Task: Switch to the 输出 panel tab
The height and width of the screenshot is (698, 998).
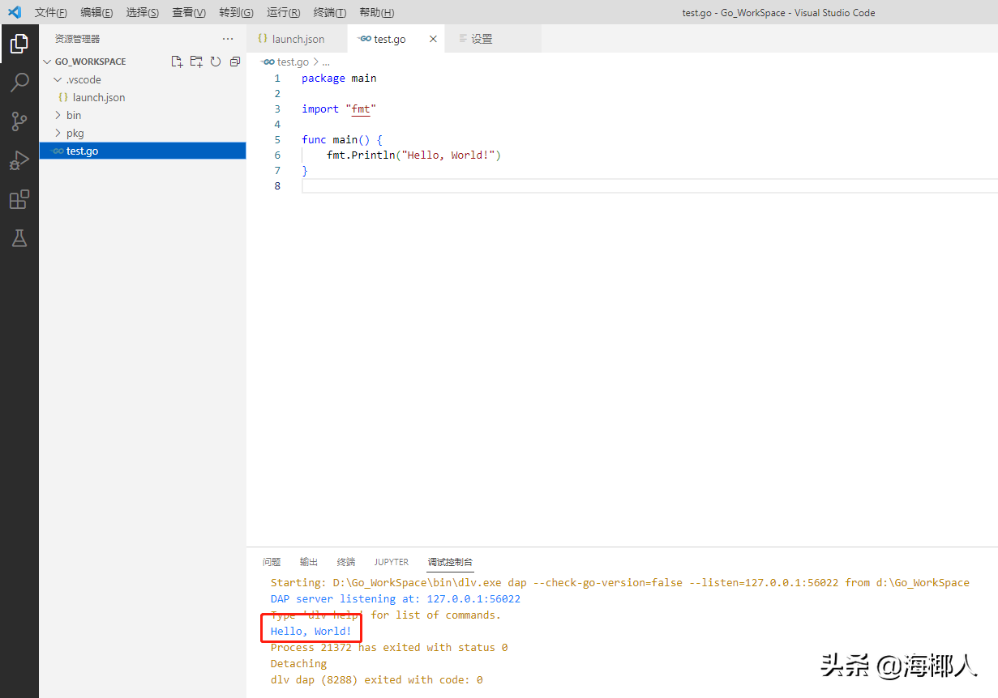Action: 308,561
